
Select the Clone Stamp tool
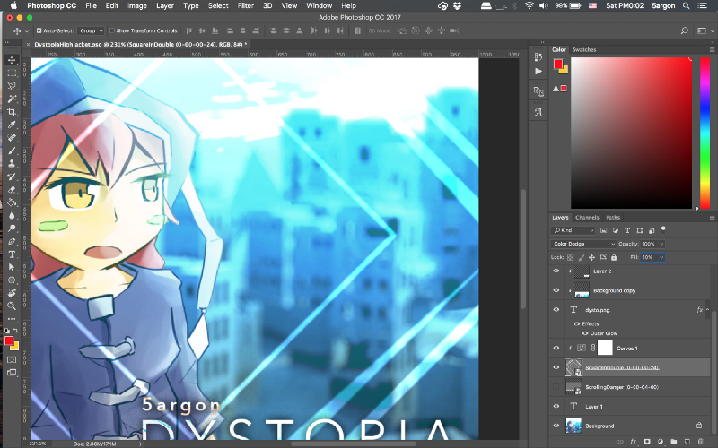[x=12, y=163]
